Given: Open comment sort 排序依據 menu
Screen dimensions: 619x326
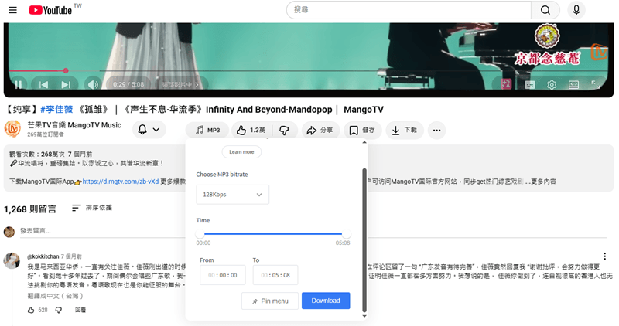Looking at the screenshot, I should [x=92, y=207].
